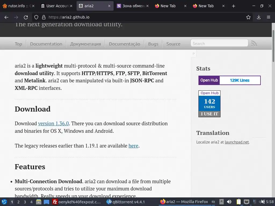The height and width of the screenshot is (206, 275).
Task: Bookmark this page with the star icon
Action: [x=248, y=17]
